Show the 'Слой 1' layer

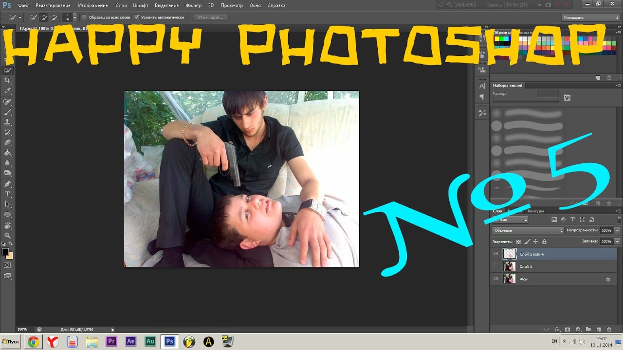point(496,266)
